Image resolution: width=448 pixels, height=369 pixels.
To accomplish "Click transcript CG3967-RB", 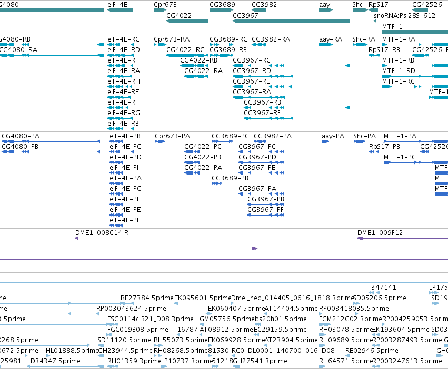I will click(x=297, y=108).
